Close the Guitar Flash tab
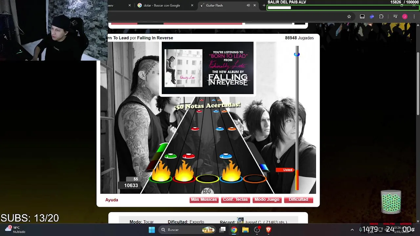Screen dimensions: 420x236 point(255,5)
